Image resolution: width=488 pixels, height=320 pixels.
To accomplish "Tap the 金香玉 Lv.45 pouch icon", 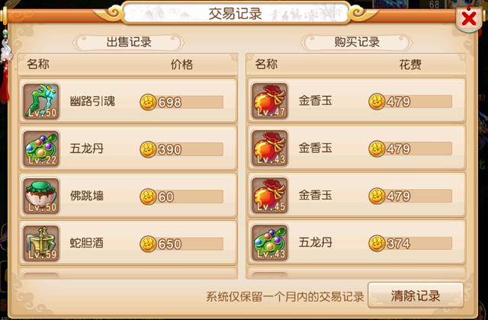I will pos(270,195).
